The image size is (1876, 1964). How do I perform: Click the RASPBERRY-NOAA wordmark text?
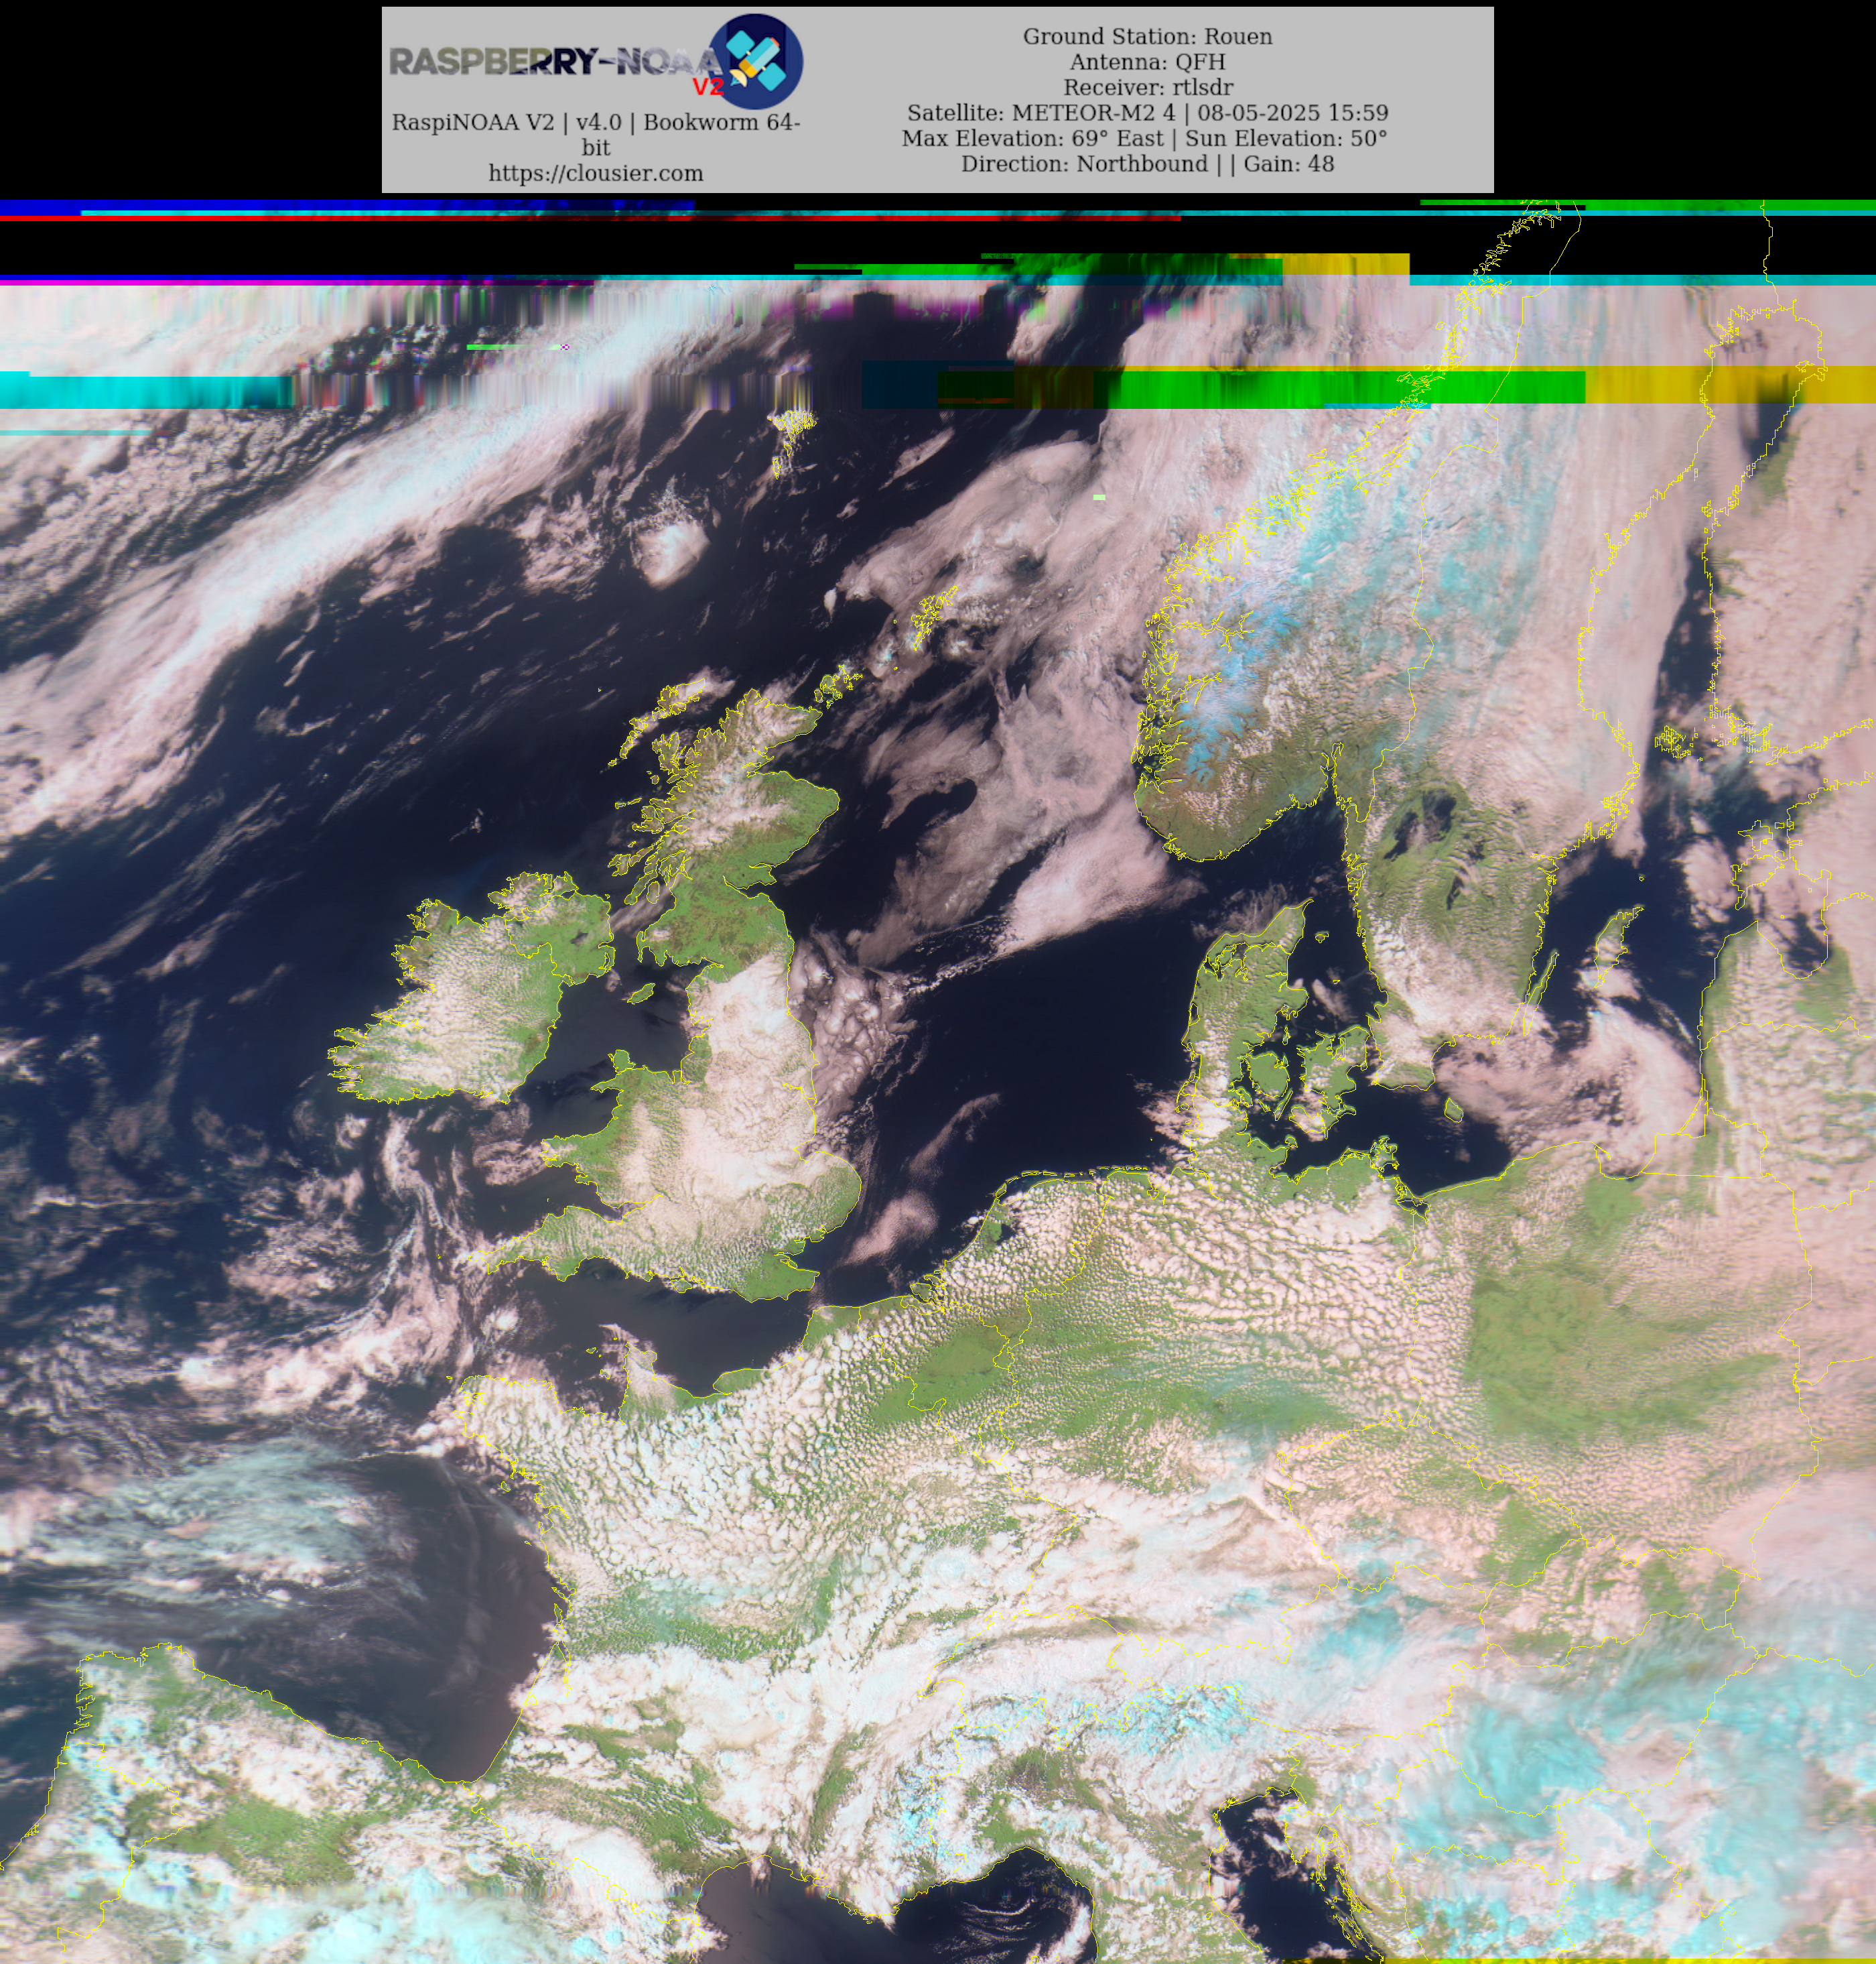click(555, 63)
